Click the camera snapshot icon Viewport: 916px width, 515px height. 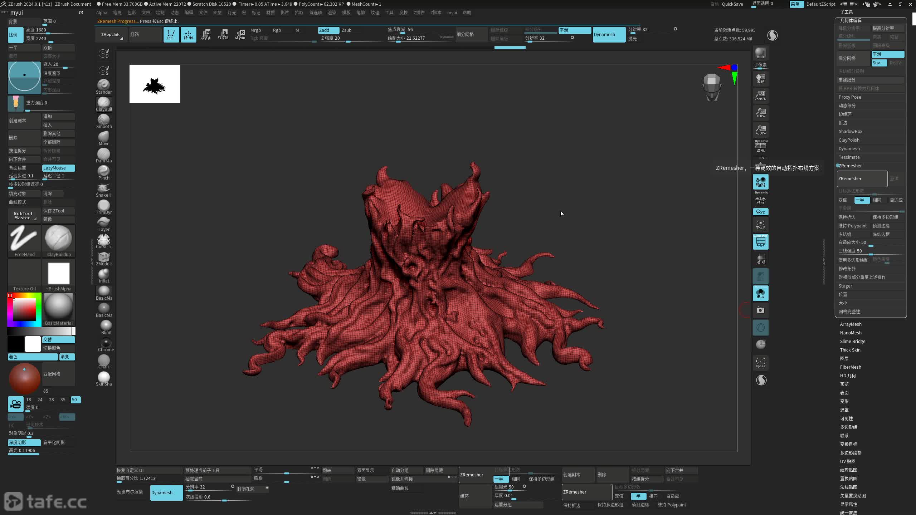(x=760, y=310)
